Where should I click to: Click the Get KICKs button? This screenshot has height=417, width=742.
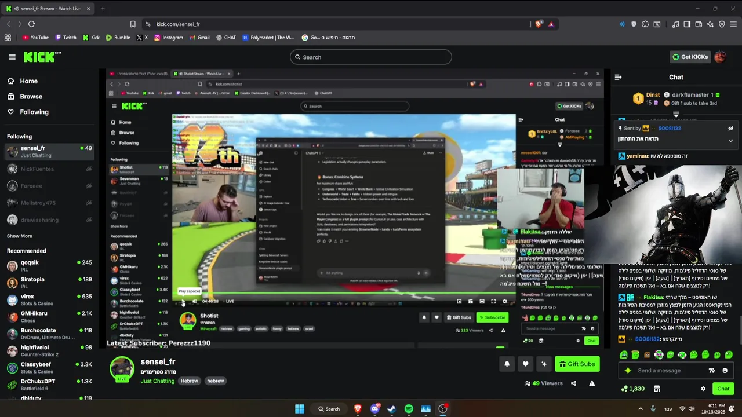coord(690,57)
